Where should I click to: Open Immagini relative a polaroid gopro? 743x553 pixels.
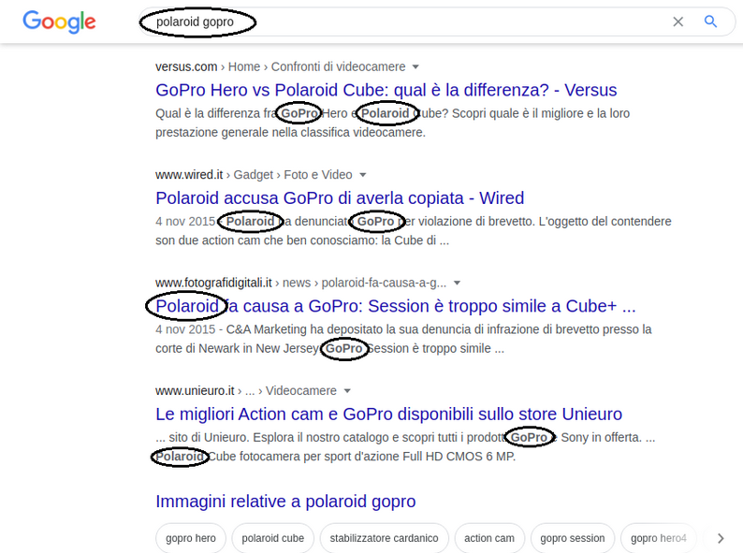point(285,502)
